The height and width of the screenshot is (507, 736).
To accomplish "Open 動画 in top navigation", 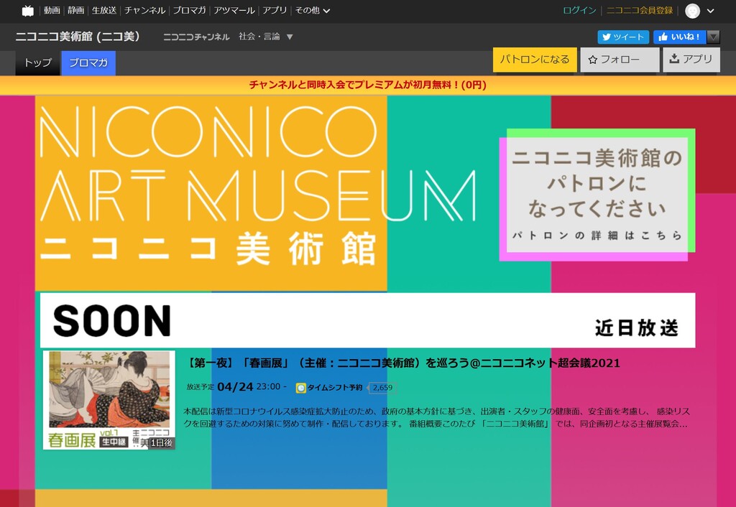I will (52, 10).
